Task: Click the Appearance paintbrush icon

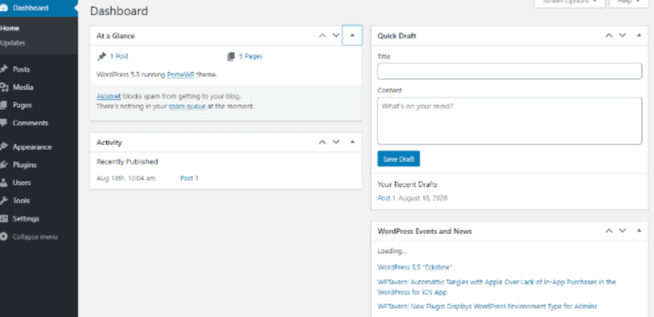Action: tap(4, 146)
